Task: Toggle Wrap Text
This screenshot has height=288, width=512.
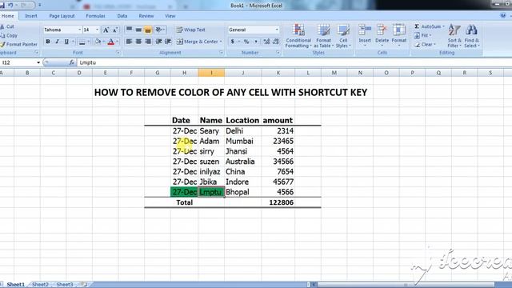Action: tap(191, 30)
